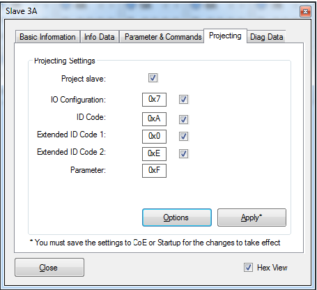Click the Slave 3A window title
Viewport: 317px width, 290px height.
[x=22, y=11]
